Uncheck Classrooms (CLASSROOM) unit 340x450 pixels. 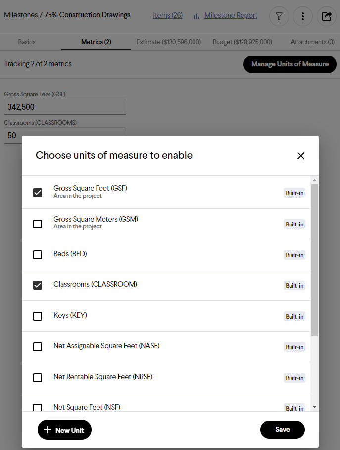[38, 285]
